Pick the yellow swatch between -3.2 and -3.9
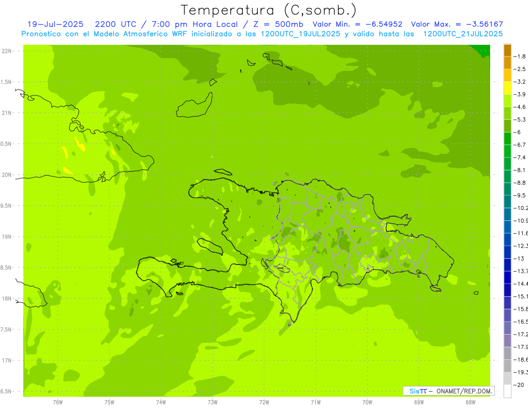 [x=507, y=88]
